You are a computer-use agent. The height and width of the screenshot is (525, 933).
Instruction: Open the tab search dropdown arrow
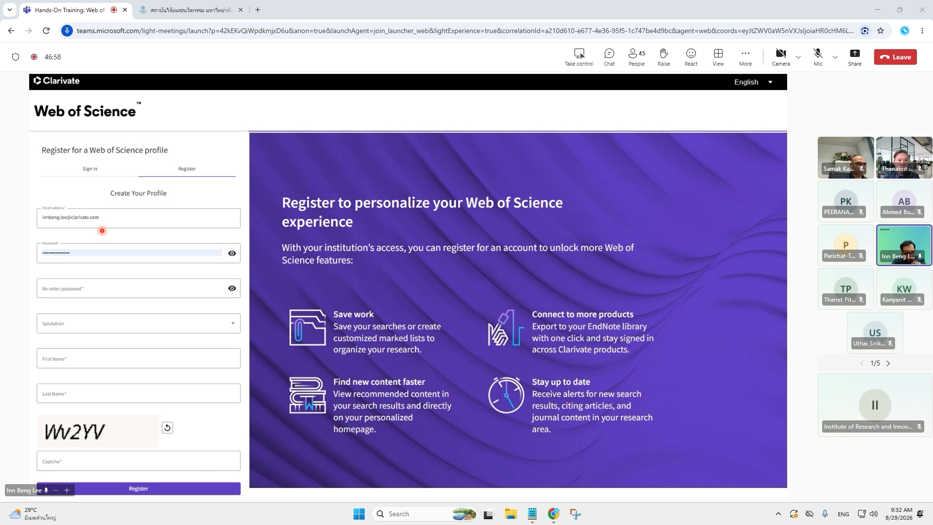[10, 10]
